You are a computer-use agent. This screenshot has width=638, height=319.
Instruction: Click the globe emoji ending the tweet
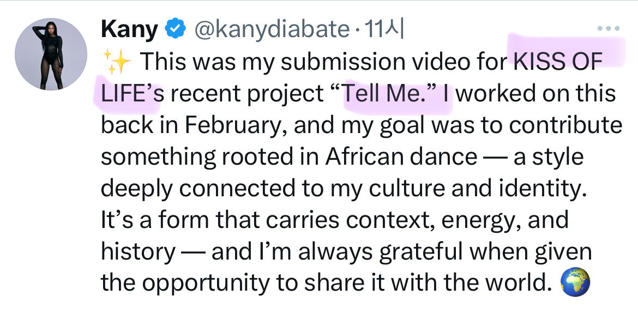[x=574, y=282]
